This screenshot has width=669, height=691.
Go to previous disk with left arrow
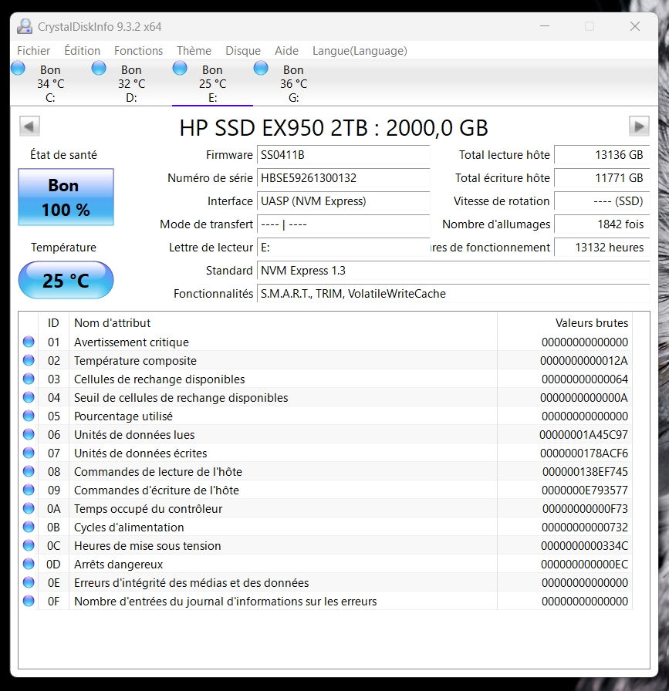coord(29,126)
